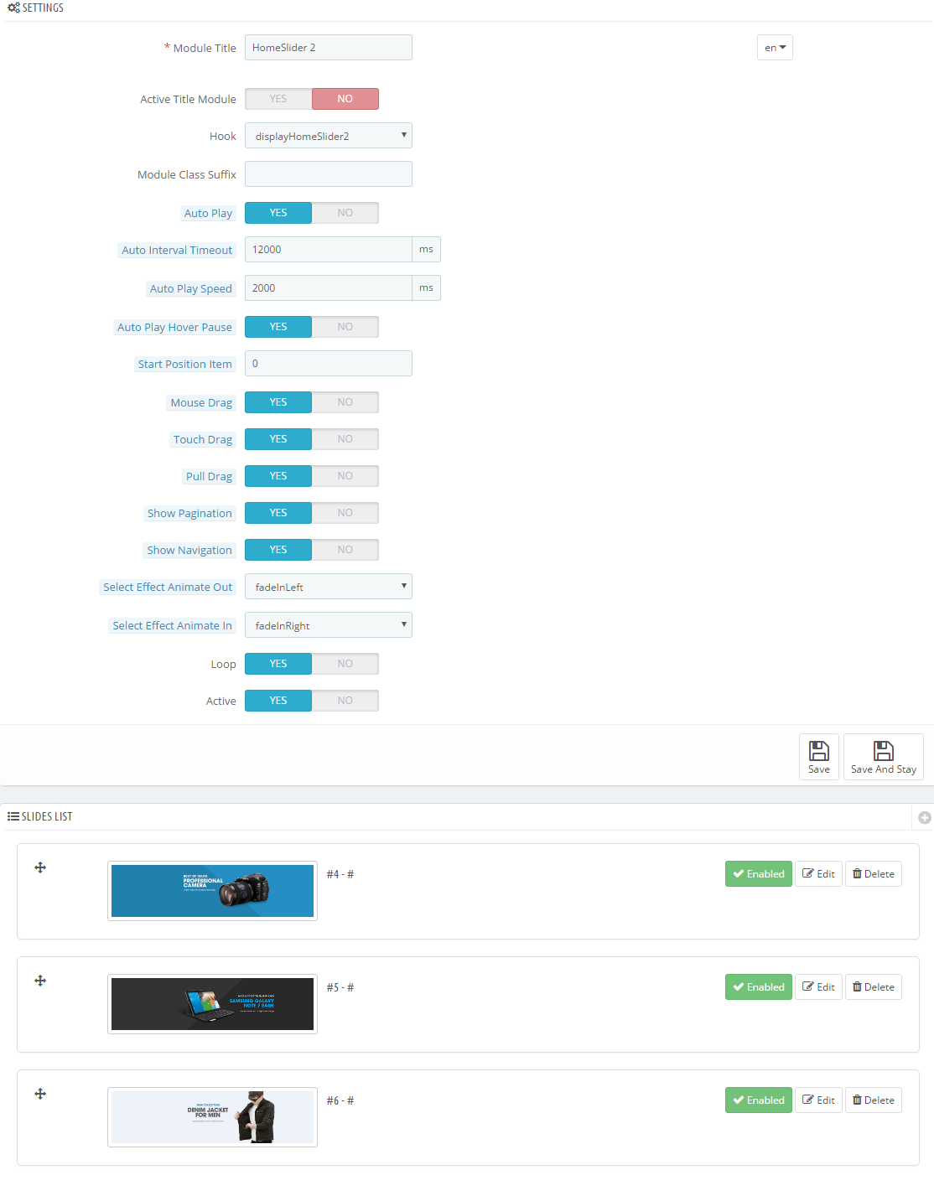The image size is (934, 1196).
Task: Add new slide with plus icon
Action: pyautogui.click(x=925, y=817)
